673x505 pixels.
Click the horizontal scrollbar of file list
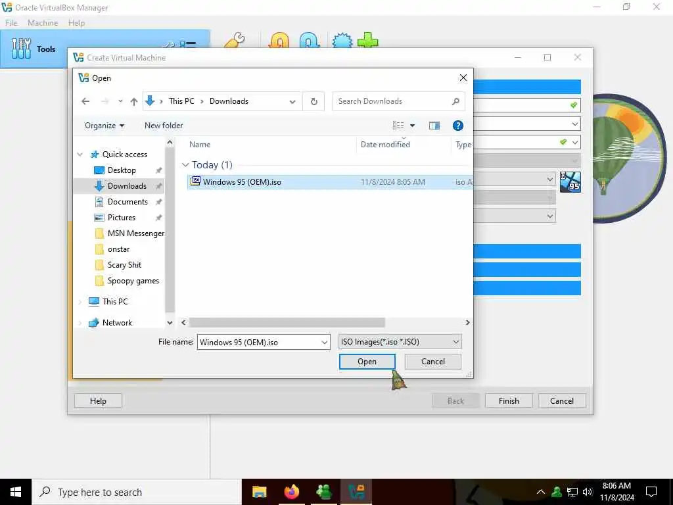[x=287, y=322]
